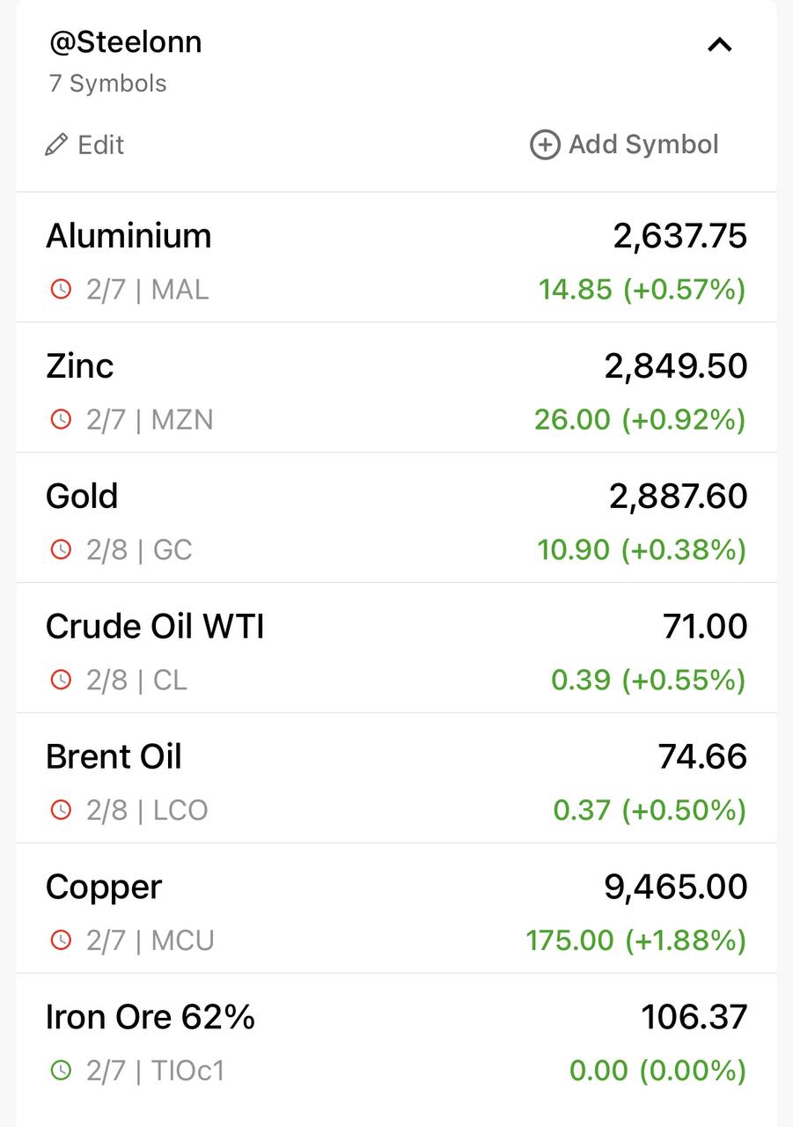Click the green clock icon for Iron Ore

60,1071
